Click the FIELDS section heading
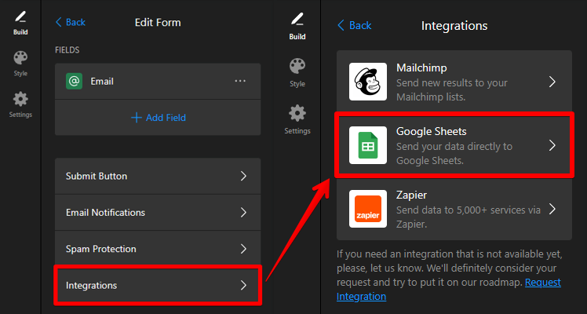This screenshot has width=587, height=314. [67, 49]
